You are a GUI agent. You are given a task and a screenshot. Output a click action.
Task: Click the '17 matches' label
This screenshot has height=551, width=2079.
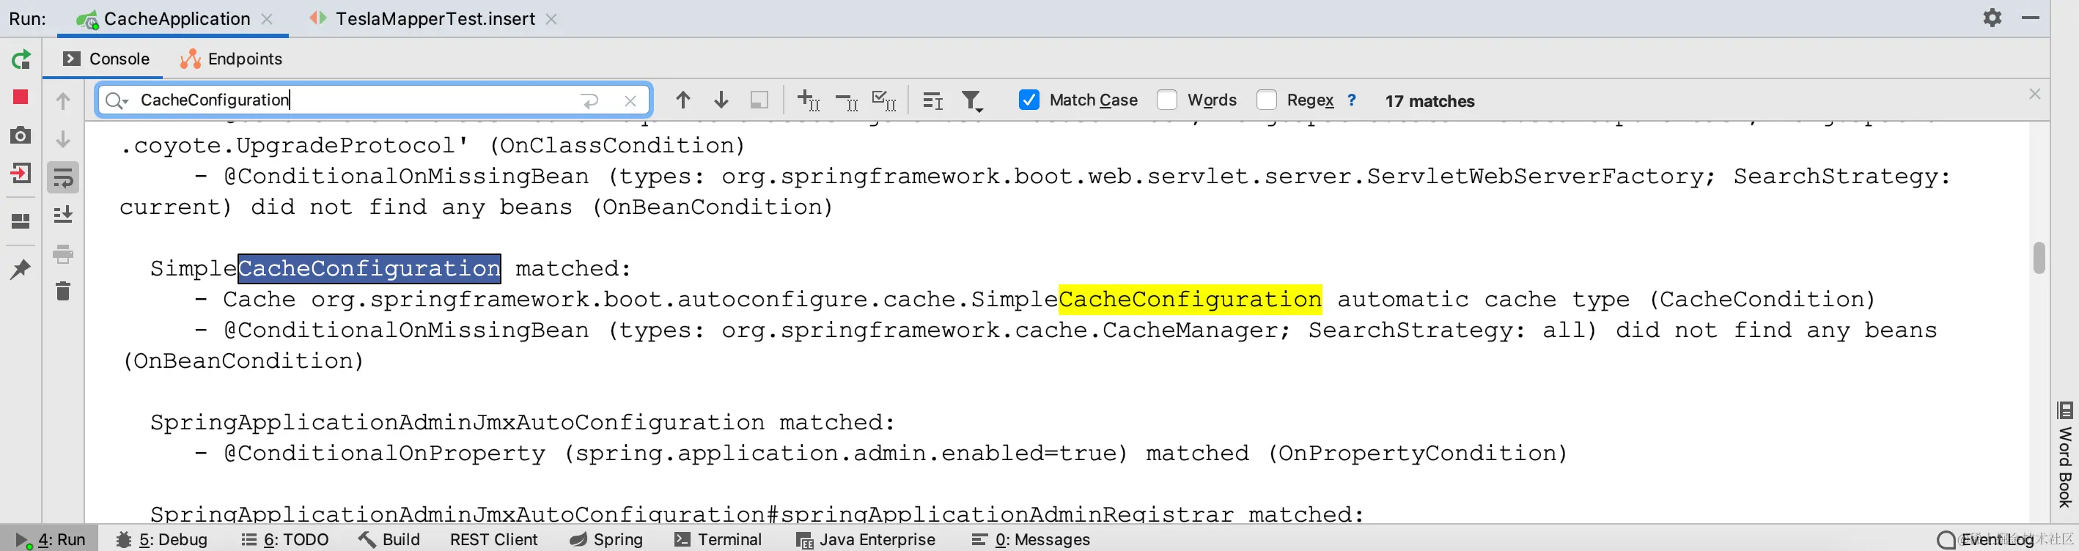coord(1430,101)
